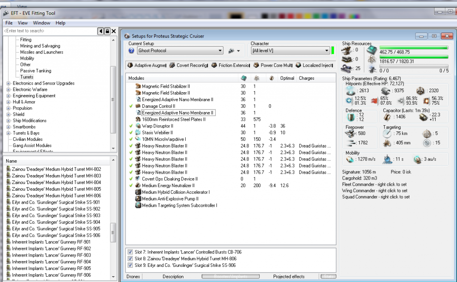
Task: Click Medium Energy Neutralizer II icon
Action: [138, 185]
